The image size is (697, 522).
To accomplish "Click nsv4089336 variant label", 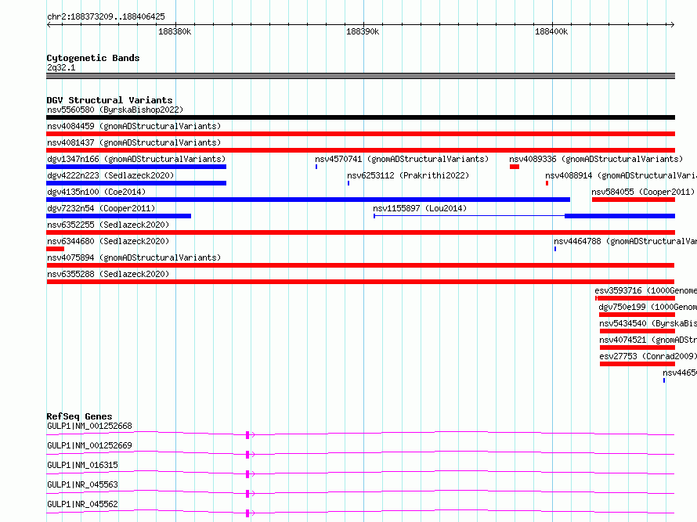I will [596, 159].
